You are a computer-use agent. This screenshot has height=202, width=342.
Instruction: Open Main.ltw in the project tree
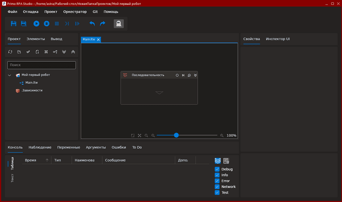click(31, 83)
